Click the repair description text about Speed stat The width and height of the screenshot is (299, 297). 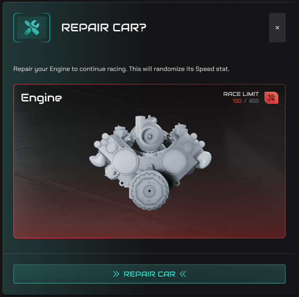[121, 69]
